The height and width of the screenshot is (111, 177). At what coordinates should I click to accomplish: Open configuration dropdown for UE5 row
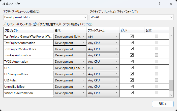tap(70, 68)
